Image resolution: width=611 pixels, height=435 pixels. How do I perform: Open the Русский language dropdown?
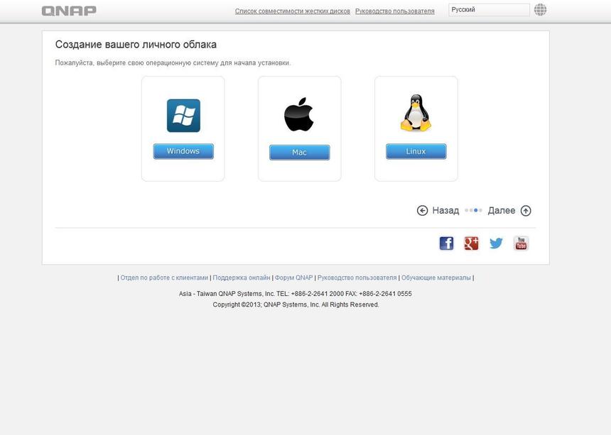(489, 10)
